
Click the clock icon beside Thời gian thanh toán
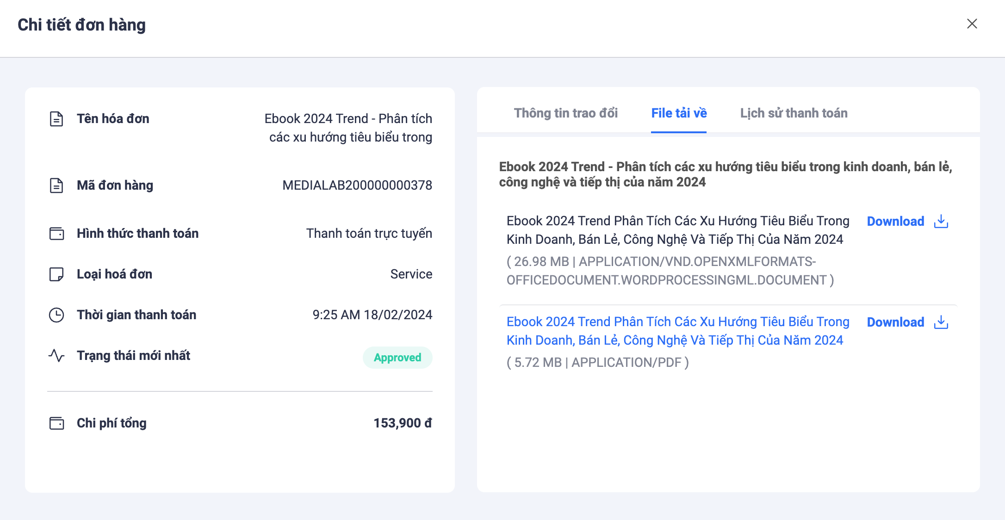56,315
